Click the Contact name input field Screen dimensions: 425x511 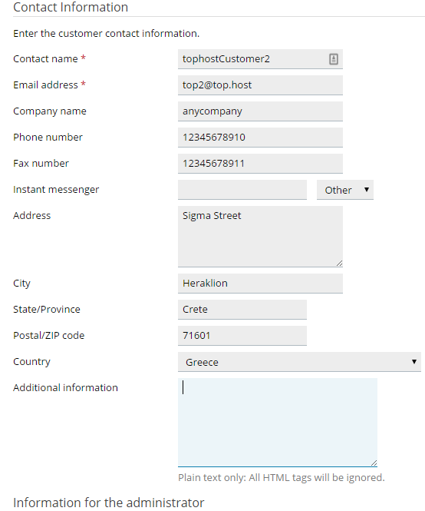(260, 59)
